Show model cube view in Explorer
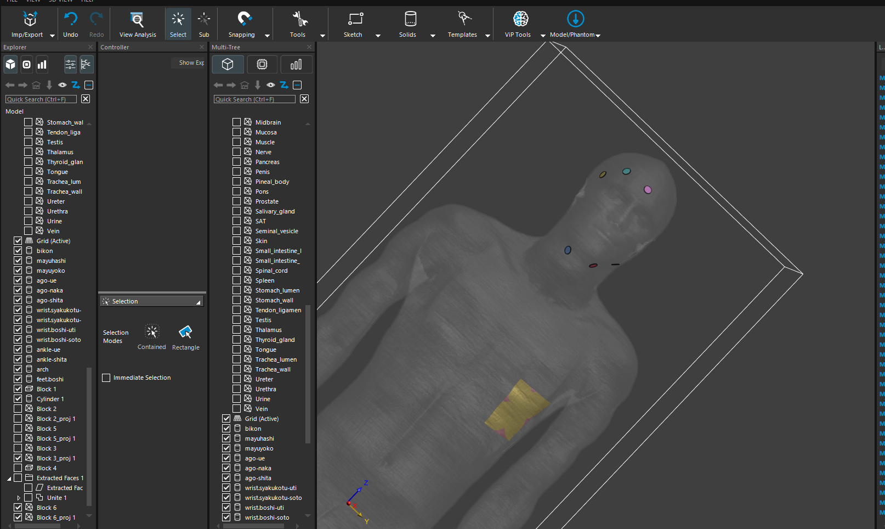The height and width of the screenshot is (529, 885). pyautogui.click(x=10, y=65)
